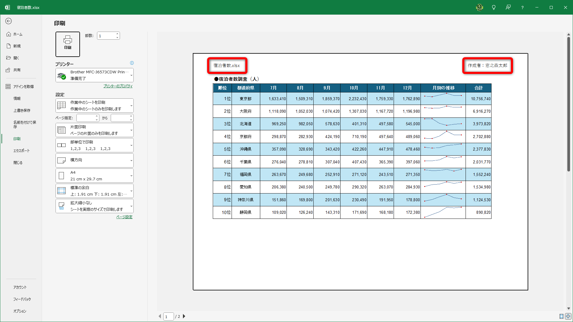Click the lightbulb ideas icon in title bar
Viewport: 573px width, 322px height.
pyautogui.click(x=494, y=7)
